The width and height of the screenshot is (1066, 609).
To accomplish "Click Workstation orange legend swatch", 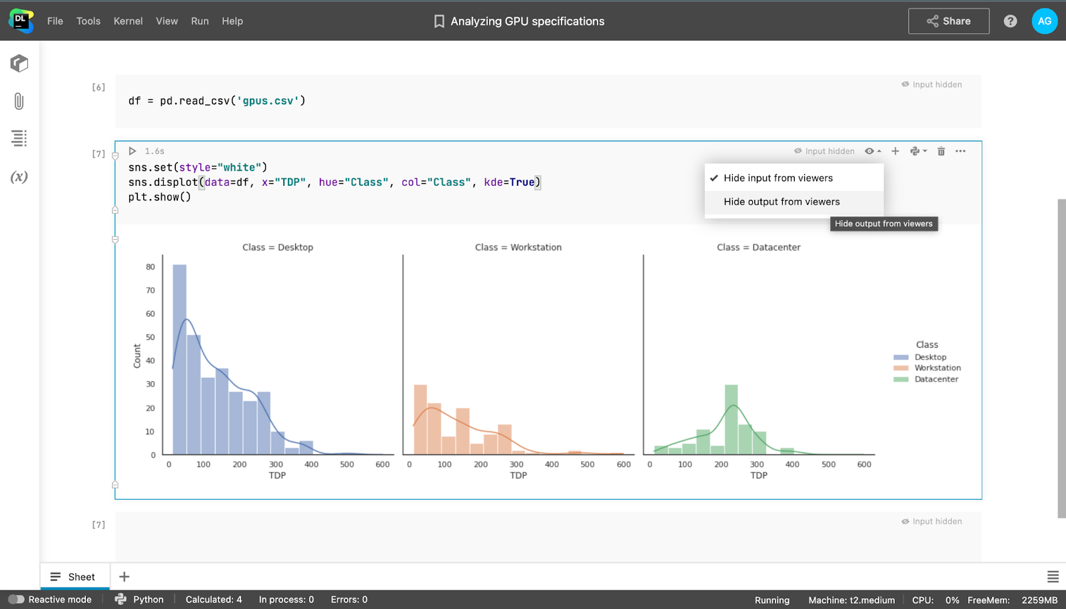I will (901, 368).
